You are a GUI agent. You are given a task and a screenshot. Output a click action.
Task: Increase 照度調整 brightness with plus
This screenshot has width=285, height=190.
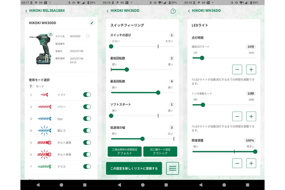pos(251,163)
